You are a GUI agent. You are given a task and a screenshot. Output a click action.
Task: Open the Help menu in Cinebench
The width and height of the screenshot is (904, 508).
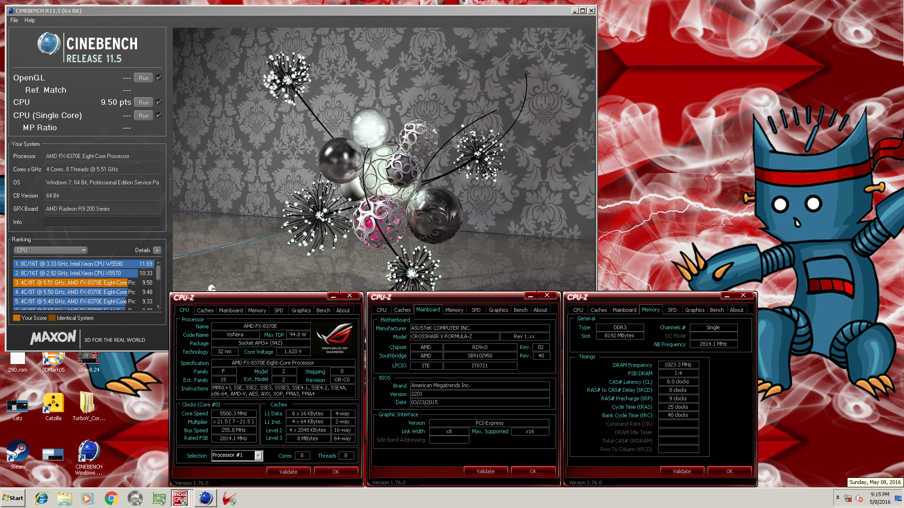30,20
